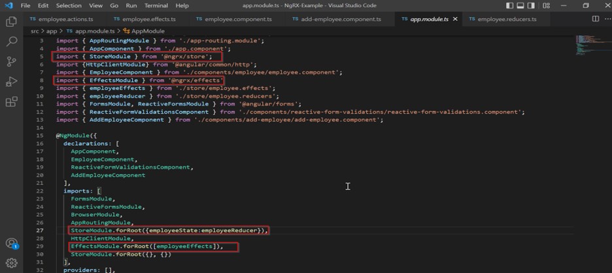Switch to the employee.effects.ts tab
612x273 pixels.
[x=148, y=19]
